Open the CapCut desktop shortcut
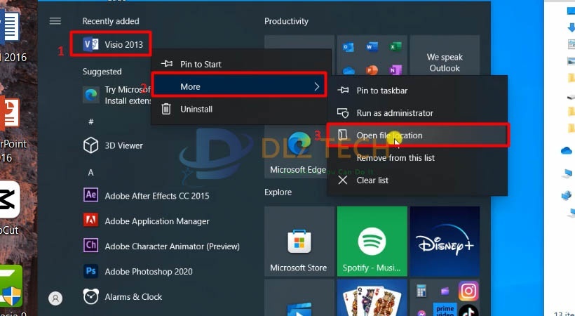Image resolution: width=575 pixels, height=316 pixels. pyautogui.click(x=10, y=208)
